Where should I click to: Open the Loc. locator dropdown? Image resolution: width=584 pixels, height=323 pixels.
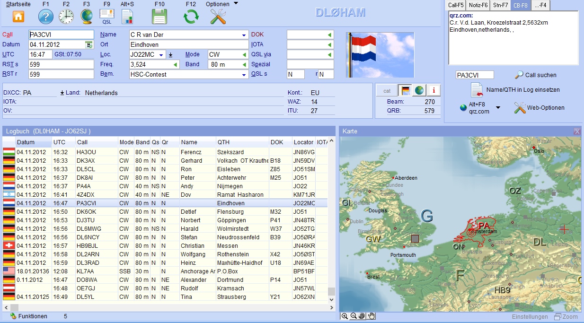(161, 54)
